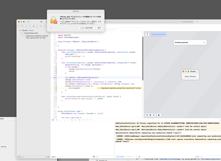Viewport: 221px width, 161px height.
Task: Toggle the Xcode navigator sidebar
Action: coord(29,22)
